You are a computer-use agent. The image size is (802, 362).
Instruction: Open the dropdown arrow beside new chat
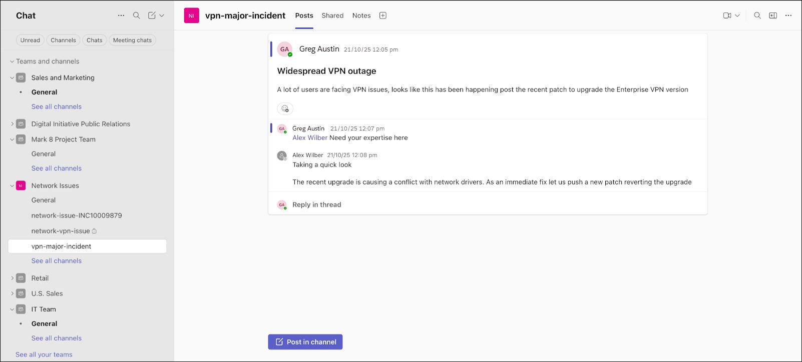162,15
